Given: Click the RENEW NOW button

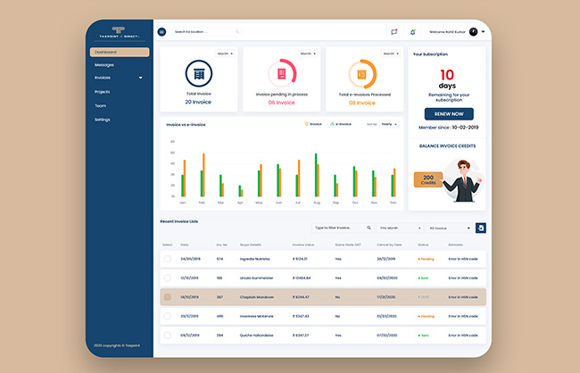Looking at the screenshot, I should (x=449, y=114).
